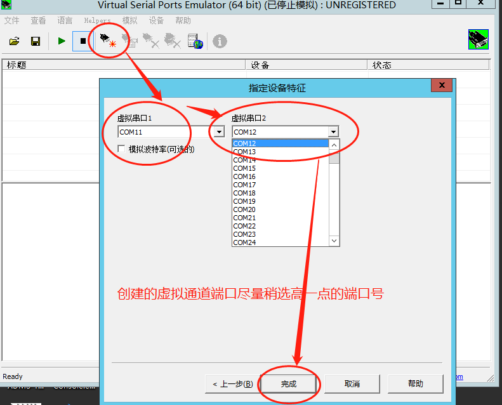Select COM17 in the dropdown list
Viewport: 502px width, 405px height.
(281, 185)
